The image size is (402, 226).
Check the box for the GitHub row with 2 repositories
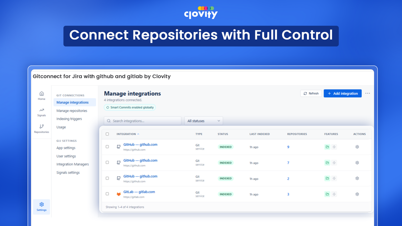(x=107, y=178)
